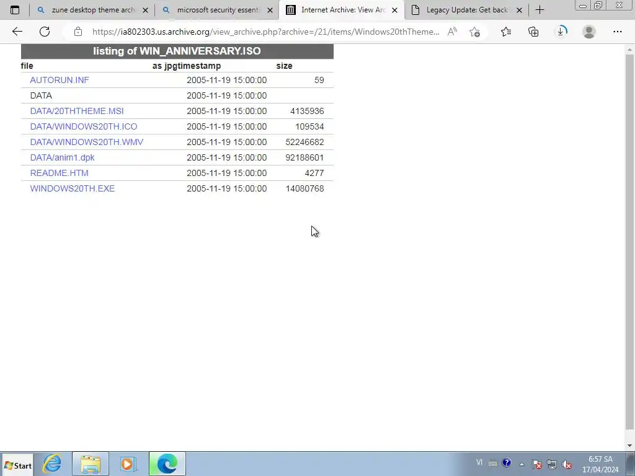Viewport: 635px width, 476px height.
Task: Click the scrollbar down arrow
Action: point(629,446)
